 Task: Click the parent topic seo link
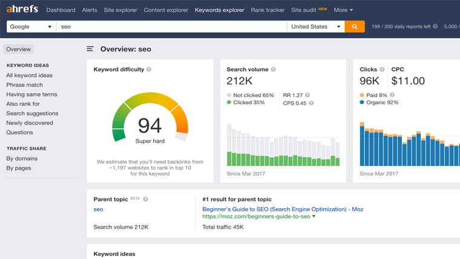pyautogui.click(x=98, y=209)
